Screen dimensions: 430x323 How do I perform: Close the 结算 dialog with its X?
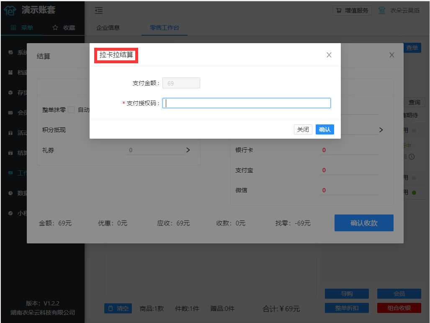(392, 55)
